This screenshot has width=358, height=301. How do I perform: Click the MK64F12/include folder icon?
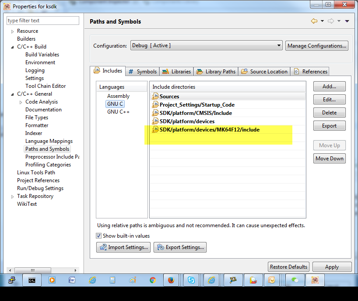click(x=155, y=129)
